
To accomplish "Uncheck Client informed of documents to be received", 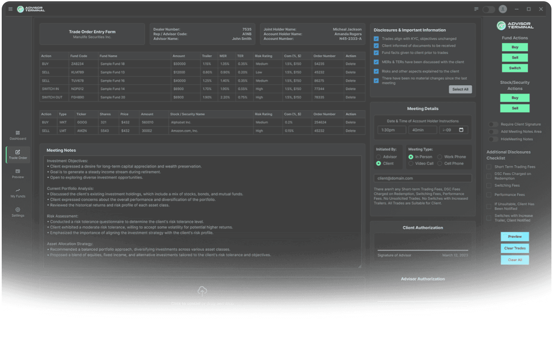I will tap(376, 46).
